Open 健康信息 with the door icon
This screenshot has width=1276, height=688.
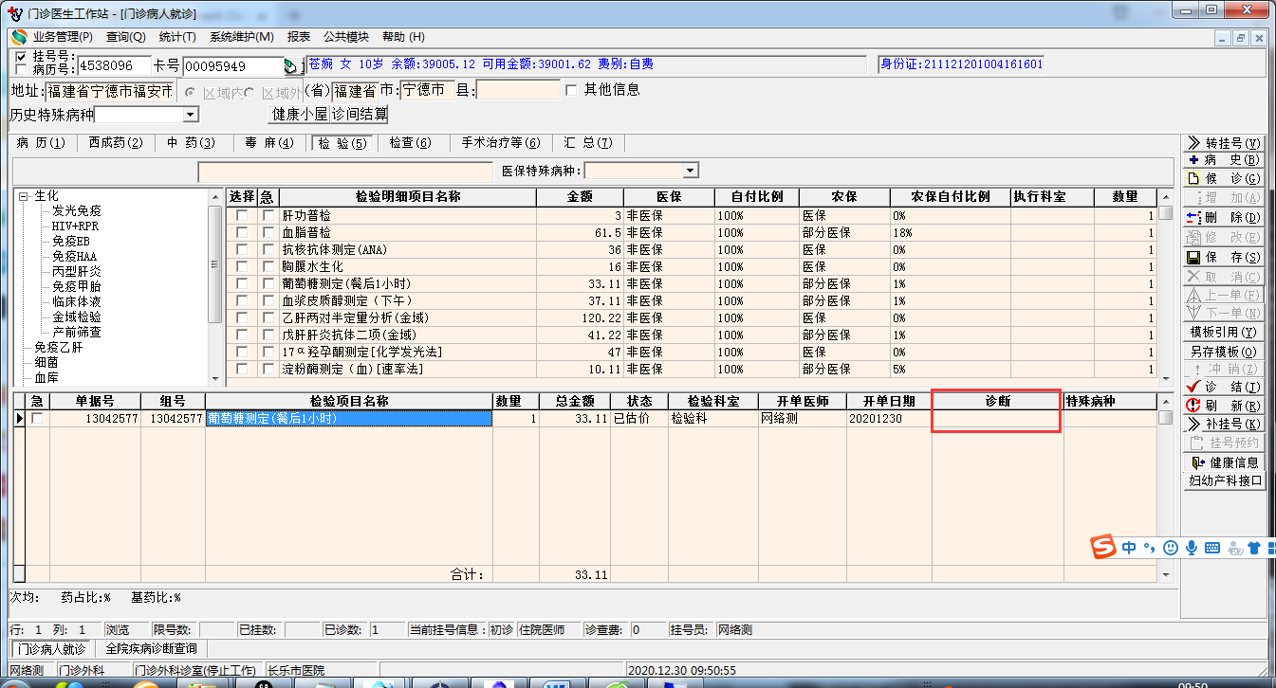tap(1224, 462)
